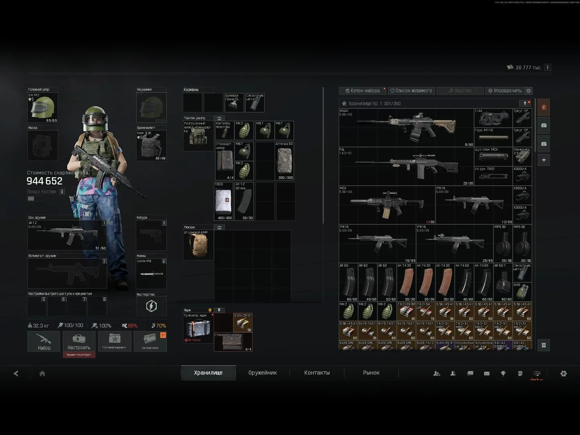Select the Глуш. M110 suppressor
This screenshot has width=580, height=435.
pyautogui.click(x=493, y=137)
